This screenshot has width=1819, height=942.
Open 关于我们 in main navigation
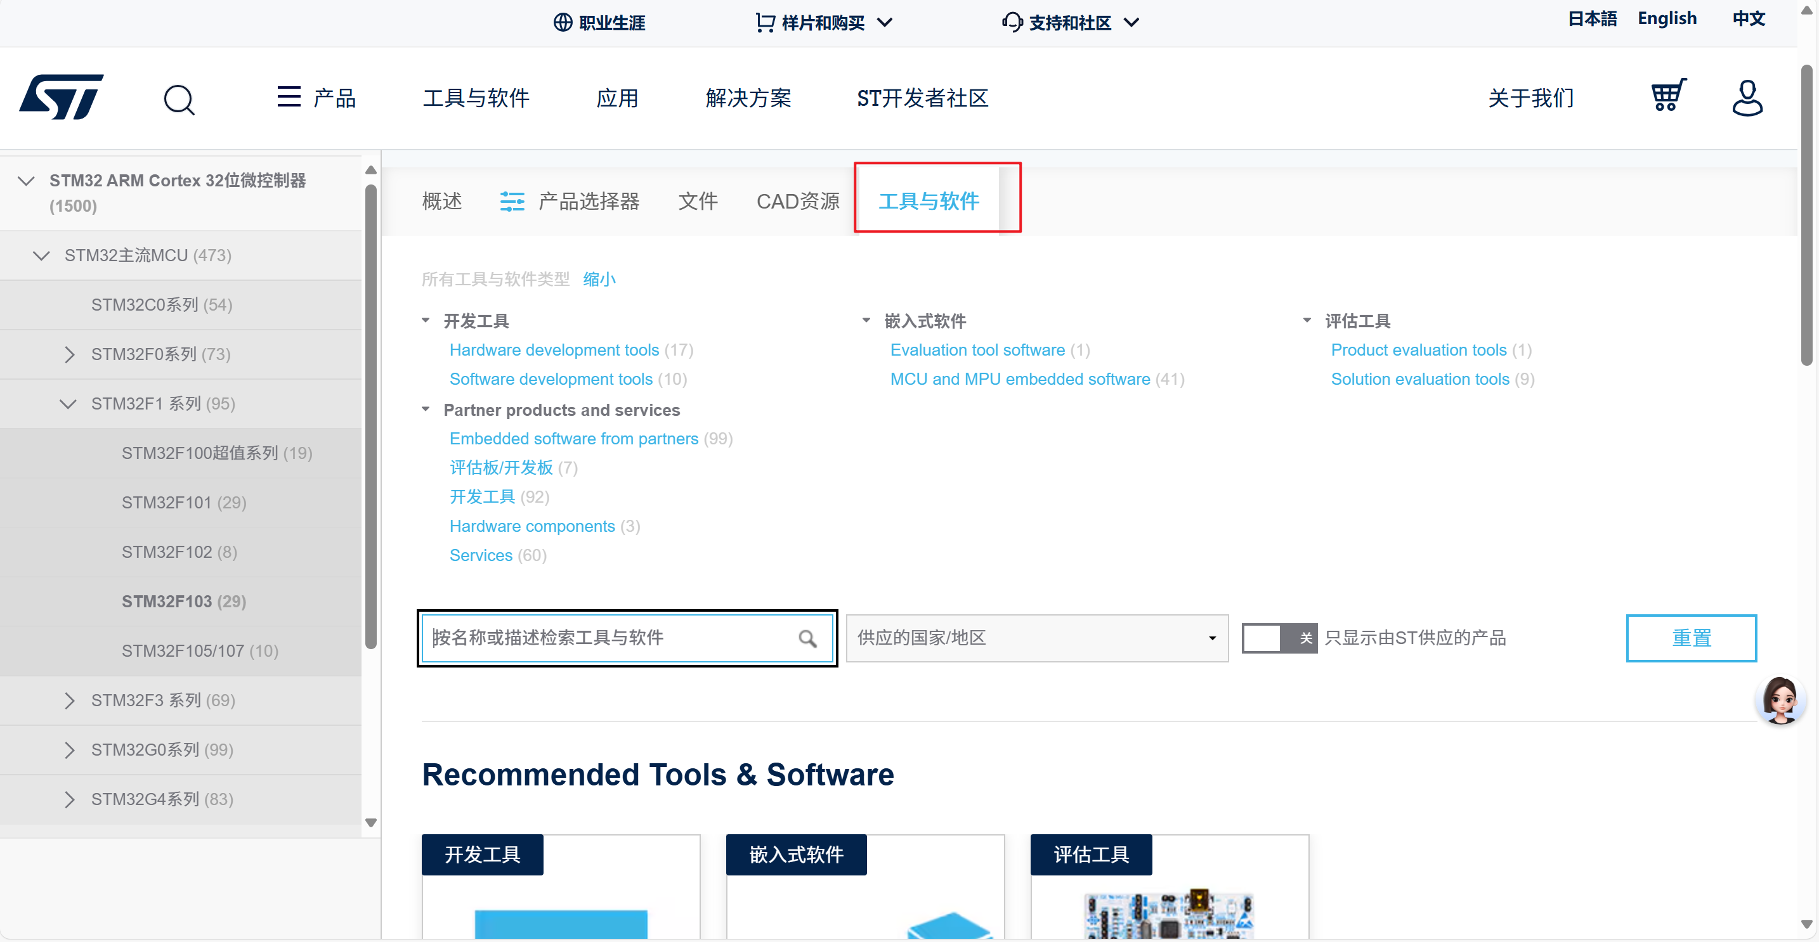(1531, 98)
